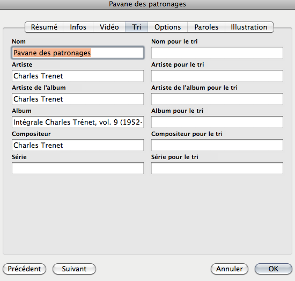Click the Artiste de l'album field

[x=78, y=99]
